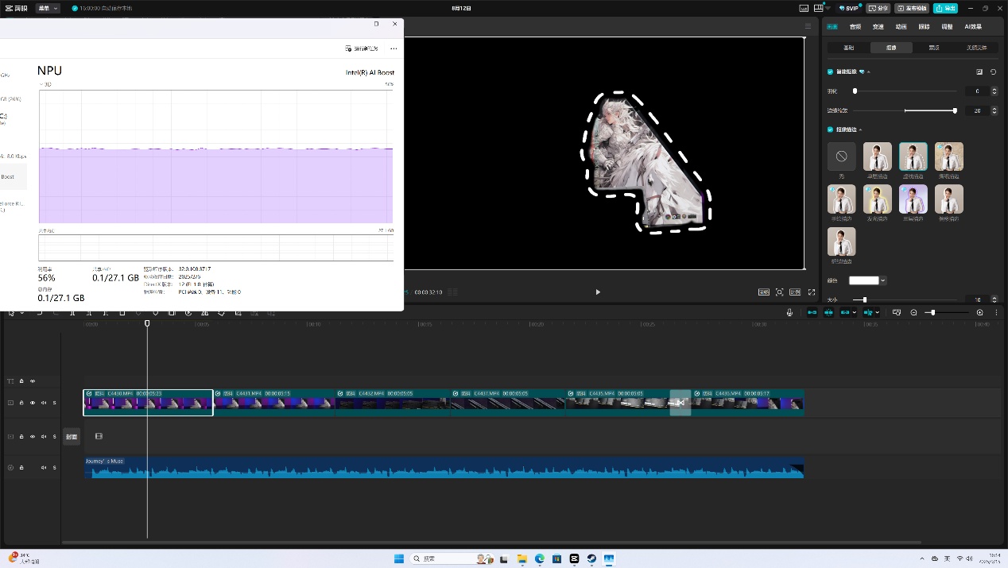Screen dimensions: 1008x568
Task: Mute the main video track audio
Action: 44,403
